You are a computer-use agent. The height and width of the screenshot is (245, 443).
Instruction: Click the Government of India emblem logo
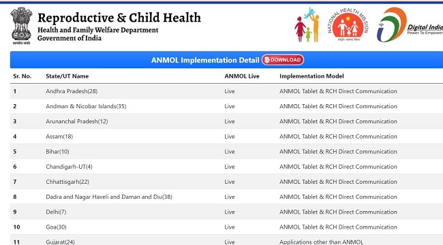tap(22, 26)
